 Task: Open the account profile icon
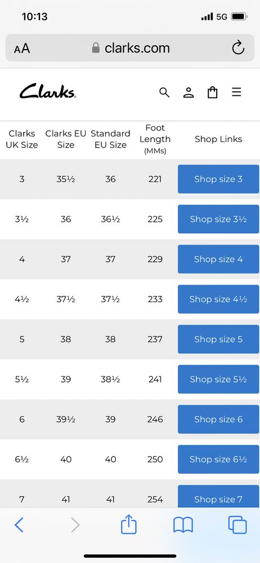(189, 92)
